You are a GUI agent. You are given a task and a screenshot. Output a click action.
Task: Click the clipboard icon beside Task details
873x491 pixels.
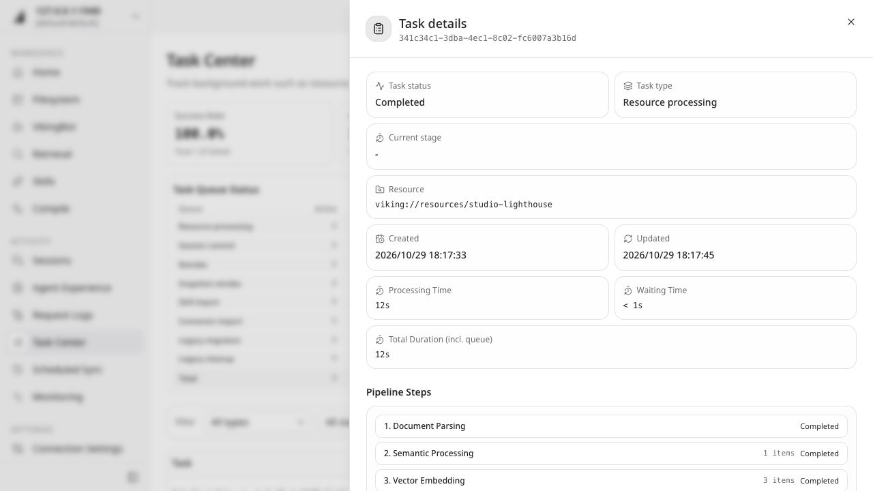pyautogui.click(x=379, y=29)
